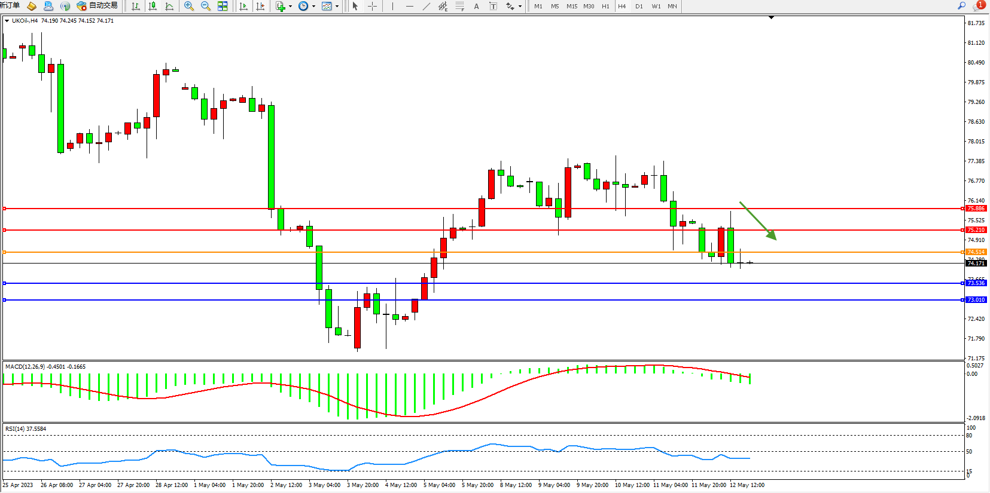
Task: Expand the templates dropdown arrow
Action: click(337, 6)
